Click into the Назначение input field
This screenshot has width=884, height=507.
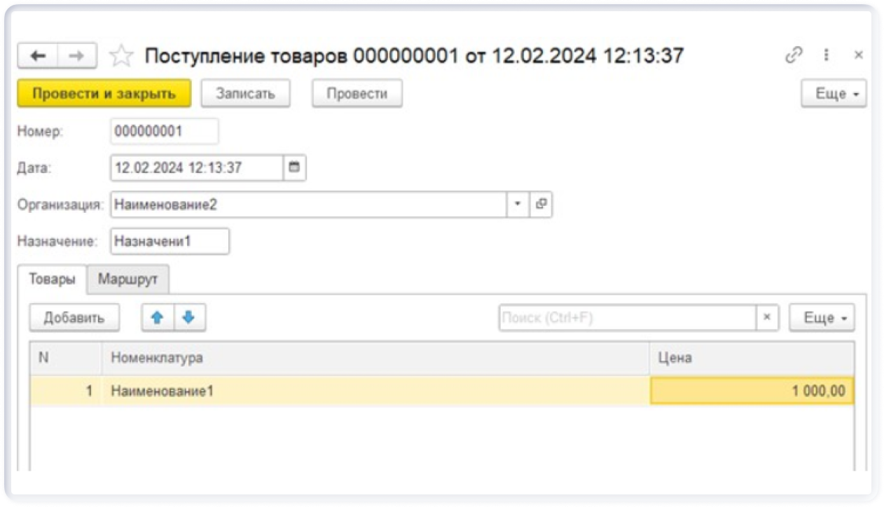(170, 241)
